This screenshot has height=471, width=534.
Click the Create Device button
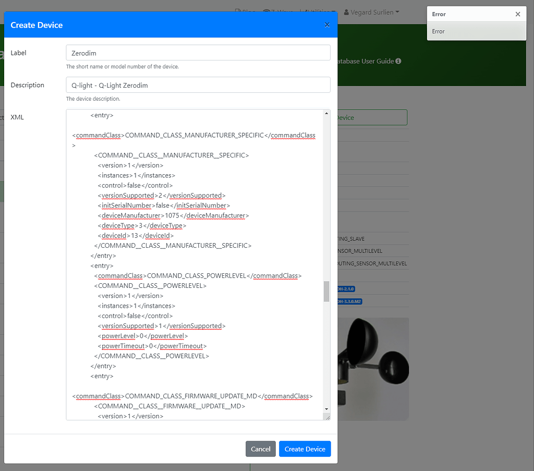305,449
